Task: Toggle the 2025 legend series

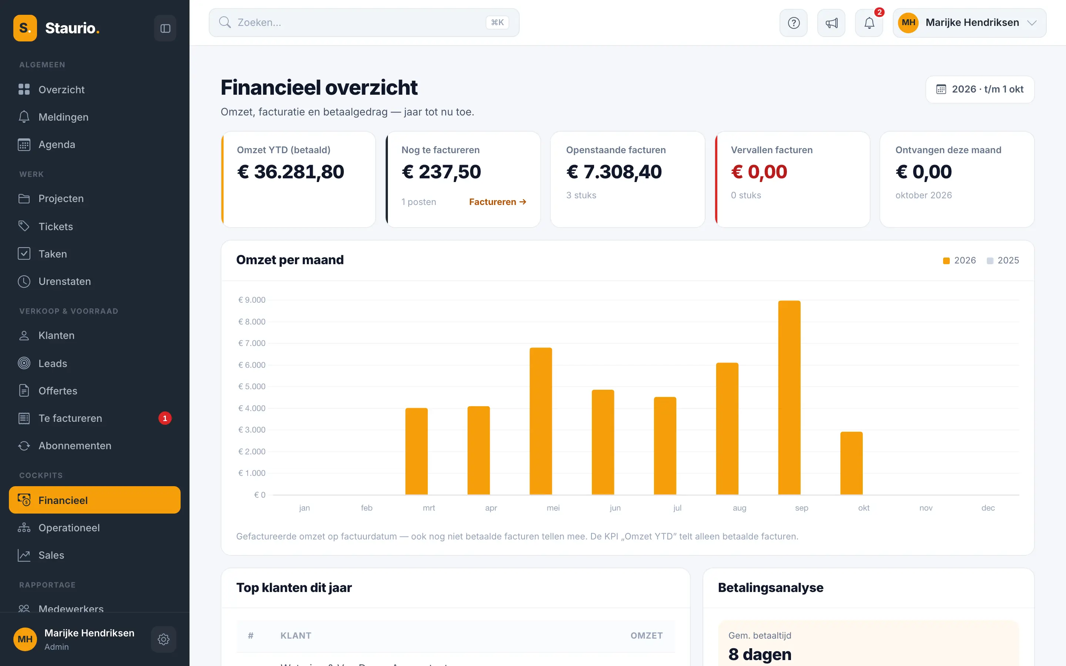Action: pyautogui.click(x=1003, y=260)
